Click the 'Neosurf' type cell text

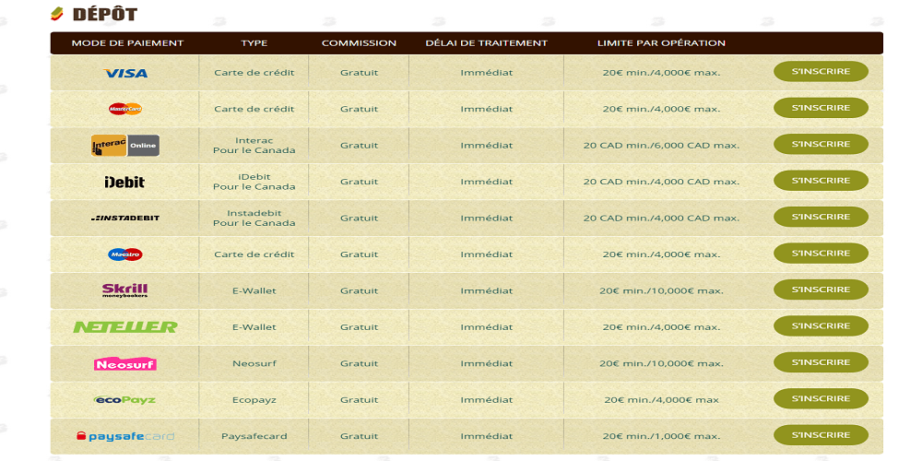point(254,363)
